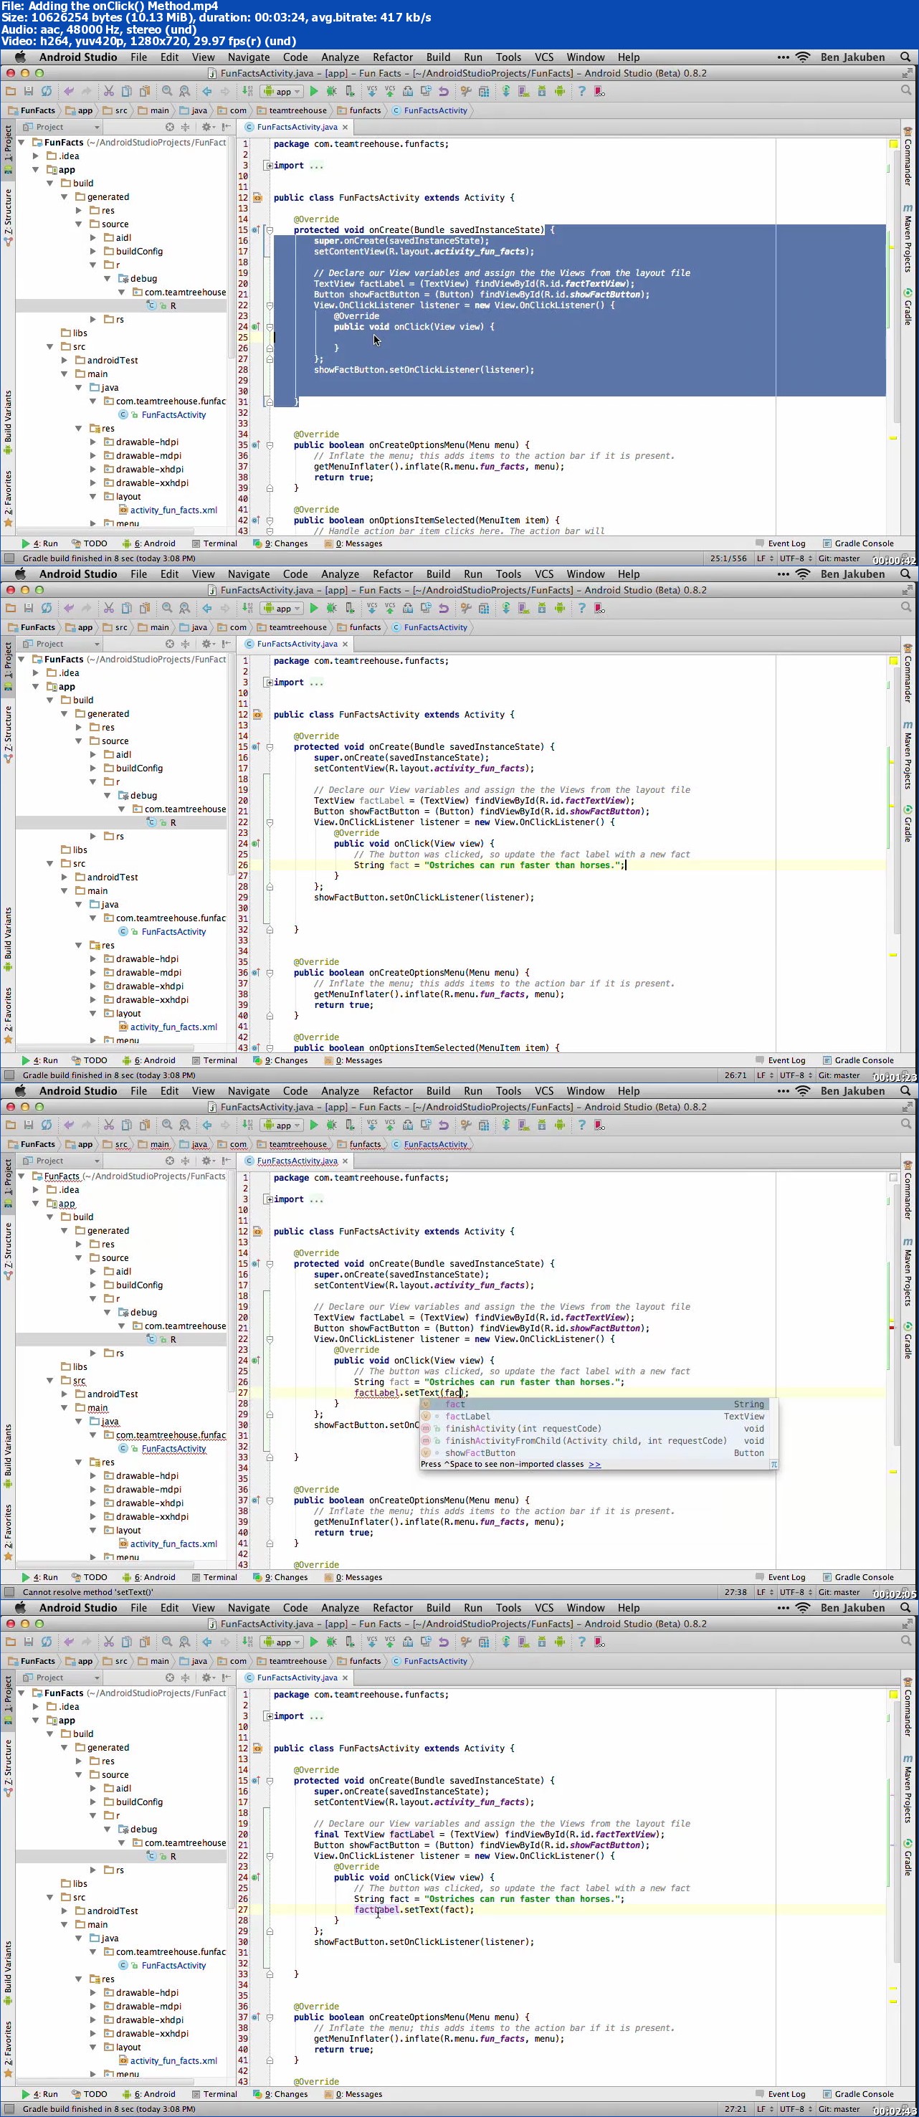Open the Navigate menu in second frame menu bar
Image resolution: width=919 pixels, height=2117 pixels.
click(x=248, y=574)
